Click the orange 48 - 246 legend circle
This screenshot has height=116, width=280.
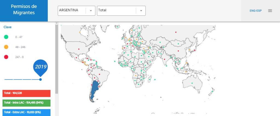pyautogui.click(x=6, y=47)
